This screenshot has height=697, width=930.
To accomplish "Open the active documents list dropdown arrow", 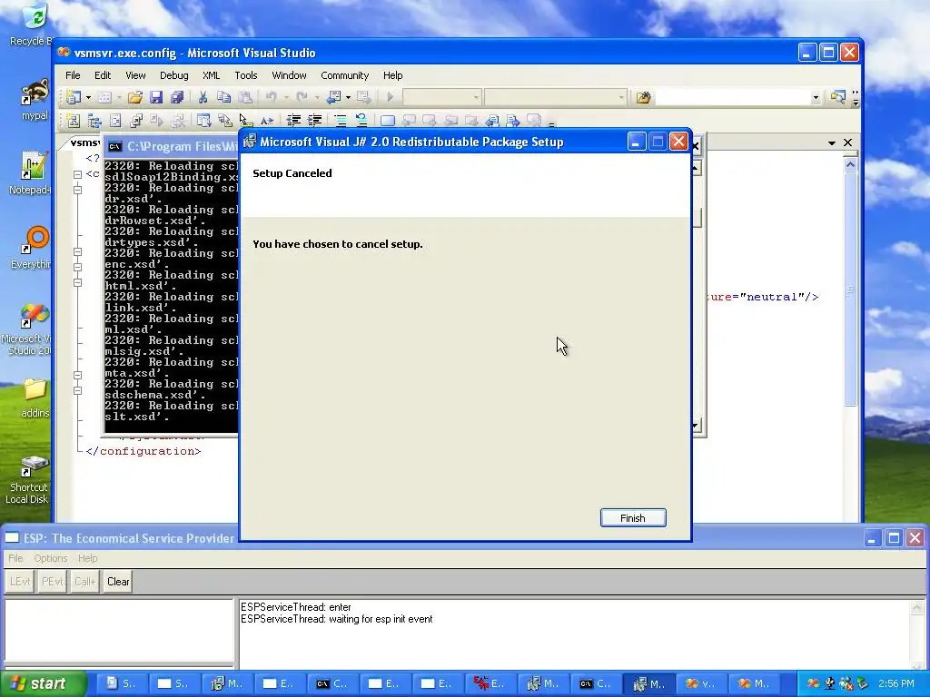I will pyautogui.click(x=832, y=142).
